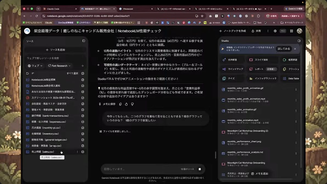Click the NotebookLM logo icon
The image size is (327, 184).
pos(27,31)
